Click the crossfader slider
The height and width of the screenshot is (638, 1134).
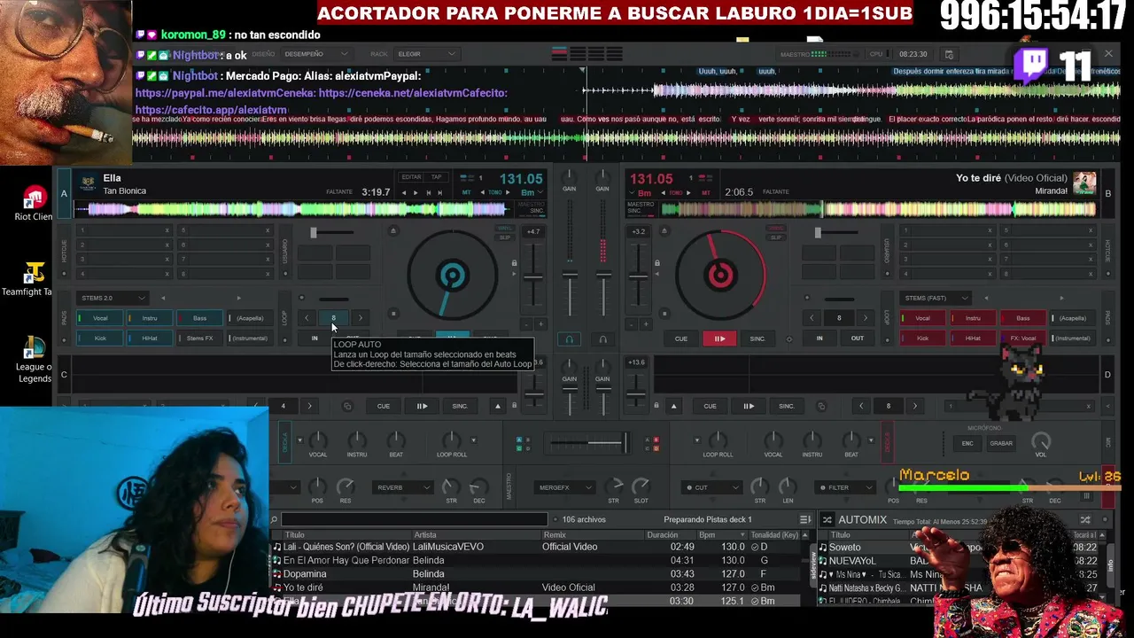click(x=625, y=442)
